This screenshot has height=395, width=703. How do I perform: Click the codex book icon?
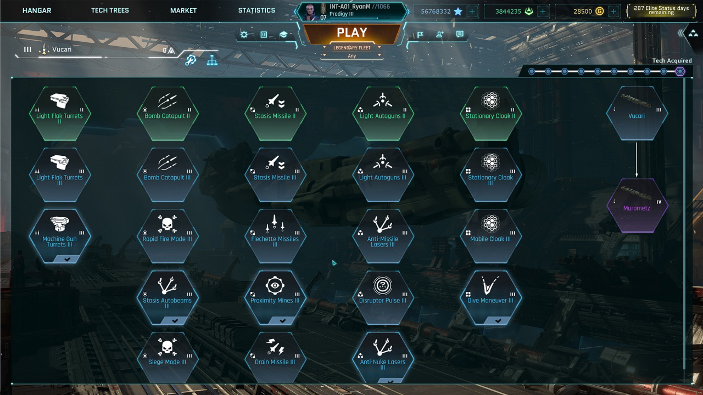(x=264, y=35)
